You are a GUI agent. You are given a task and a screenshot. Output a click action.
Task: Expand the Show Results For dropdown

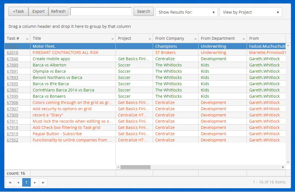tap(186, 12)
